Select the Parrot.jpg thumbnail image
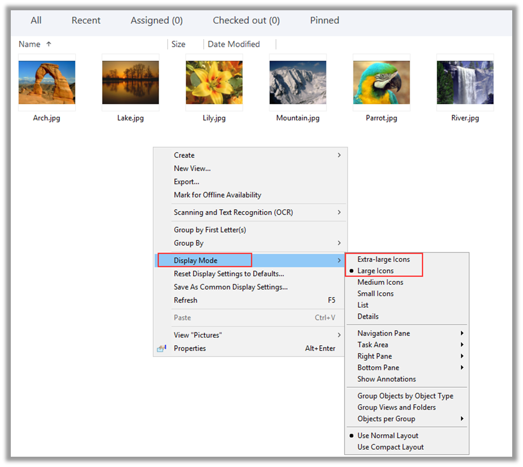The image size is (523, 467). (x=382, y=82)
